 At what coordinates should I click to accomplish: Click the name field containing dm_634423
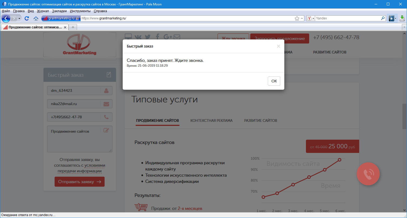(80, 91)
